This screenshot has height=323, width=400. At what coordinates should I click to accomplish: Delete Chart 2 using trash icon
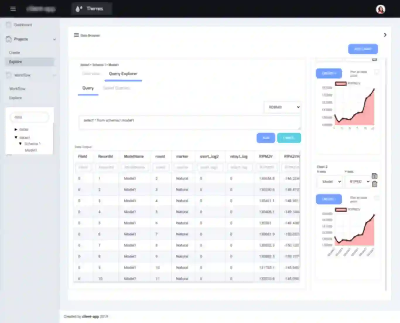pos(374,184)
